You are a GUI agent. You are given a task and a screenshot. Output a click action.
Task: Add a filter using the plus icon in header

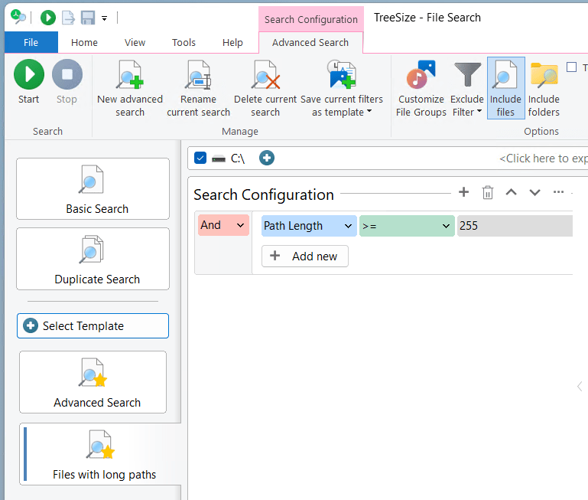[x=463, y=193]
